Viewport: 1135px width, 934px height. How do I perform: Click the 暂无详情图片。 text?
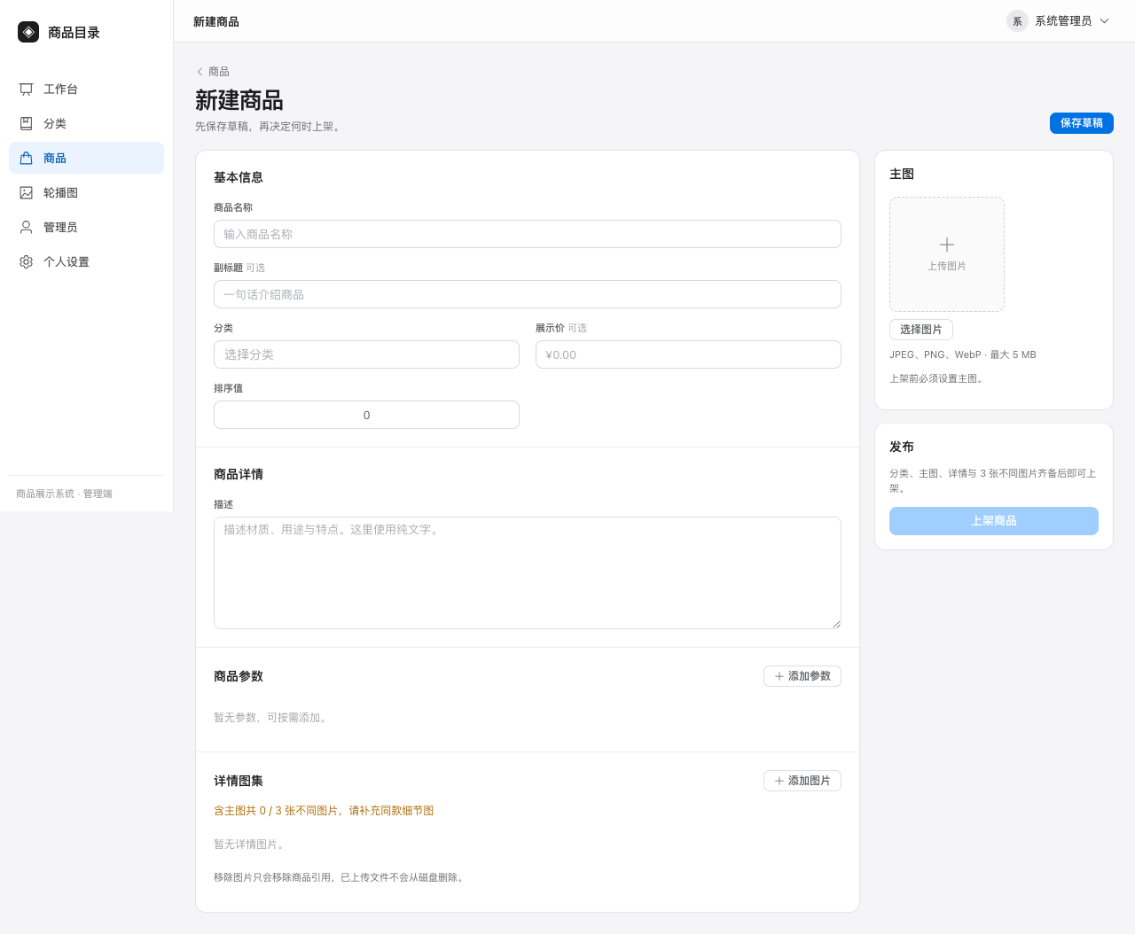pyautogui.click(x=251, y=844)
